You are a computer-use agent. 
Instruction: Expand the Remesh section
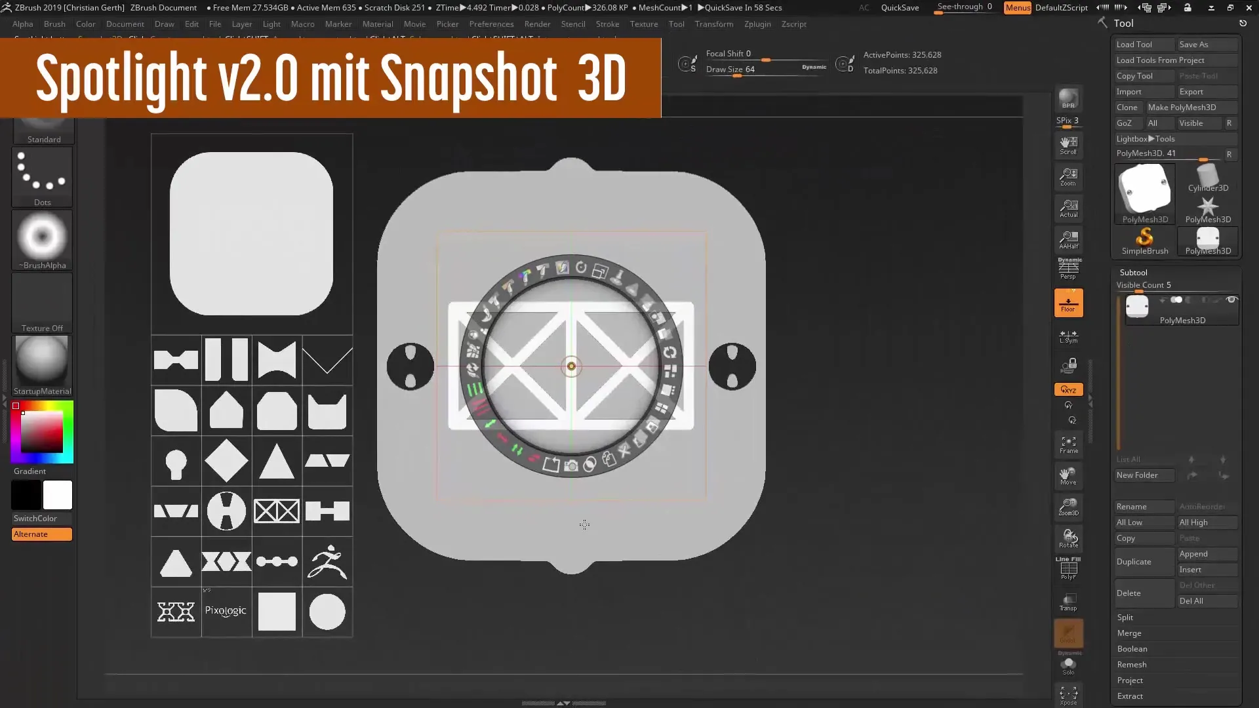pos(1132,665)
